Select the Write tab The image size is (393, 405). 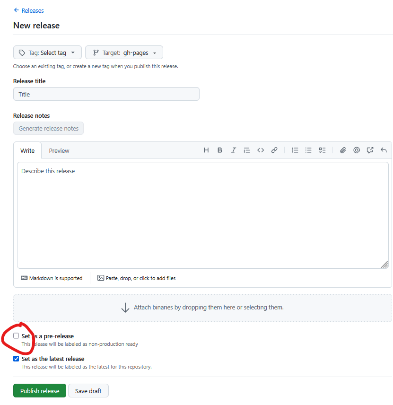click(27, 150)
